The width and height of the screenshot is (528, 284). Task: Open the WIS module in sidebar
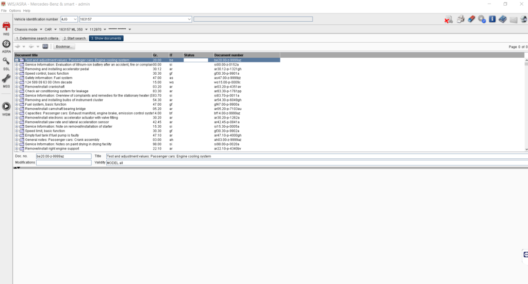6,26
